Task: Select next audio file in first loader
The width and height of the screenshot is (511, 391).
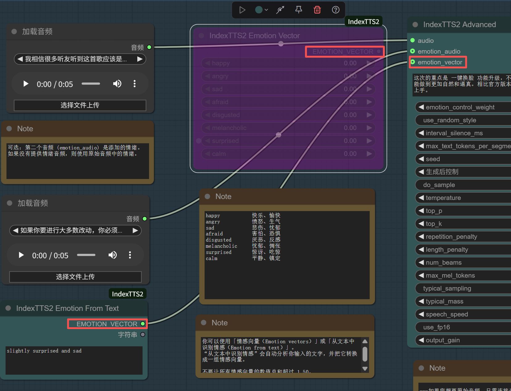Action: (x=140, y=59)
